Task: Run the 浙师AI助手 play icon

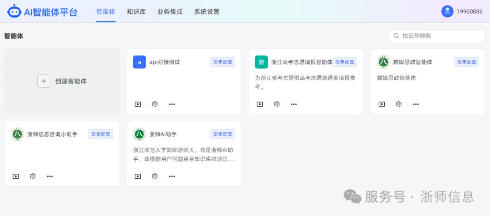Action: (138, 177)
